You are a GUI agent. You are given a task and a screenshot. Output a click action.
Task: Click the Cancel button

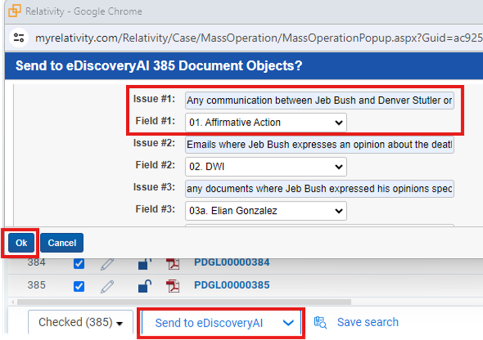[62, 243]
